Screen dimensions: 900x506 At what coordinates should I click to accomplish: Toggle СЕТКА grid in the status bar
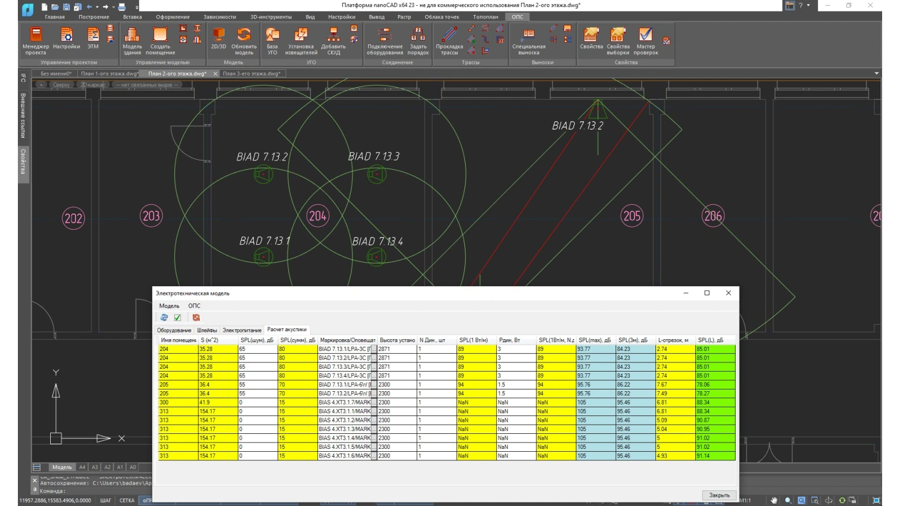click(127, 500)
